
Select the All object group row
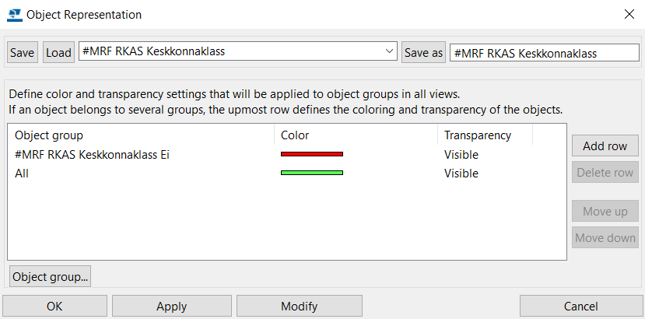point(287,174)
